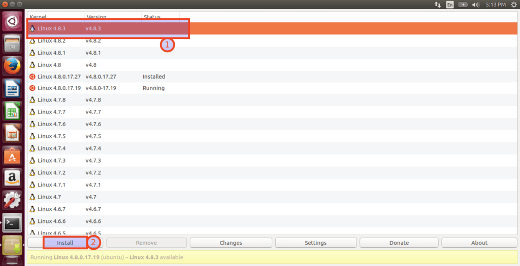Click the Ubuntu Dash home icon
Screen dimensions: 520x266
point(12,21)
